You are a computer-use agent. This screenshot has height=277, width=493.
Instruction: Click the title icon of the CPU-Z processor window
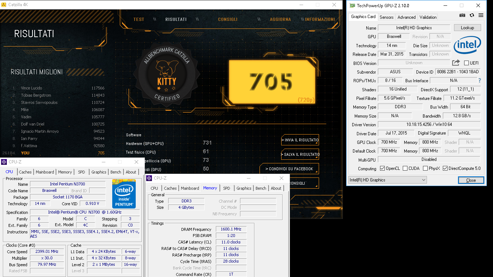pyautogui.click(x=4, y=162)
